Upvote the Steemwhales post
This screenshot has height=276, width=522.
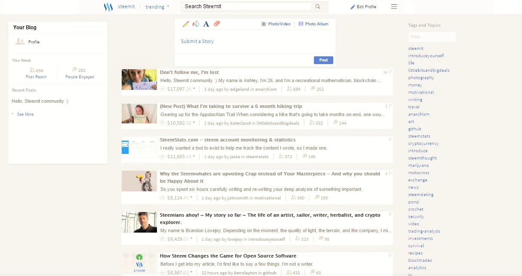(163, 198)
